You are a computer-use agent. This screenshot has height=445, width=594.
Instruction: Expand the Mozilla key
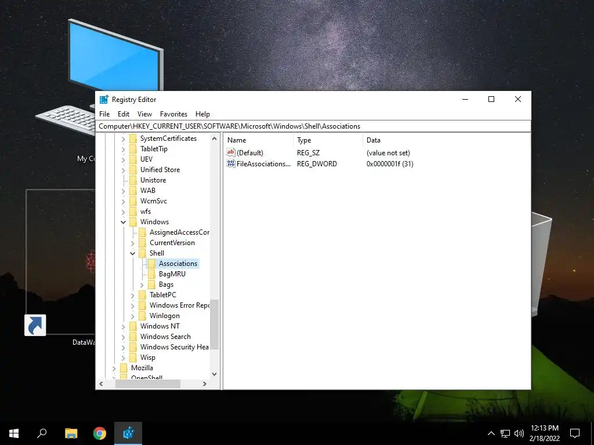pos(114,368)
